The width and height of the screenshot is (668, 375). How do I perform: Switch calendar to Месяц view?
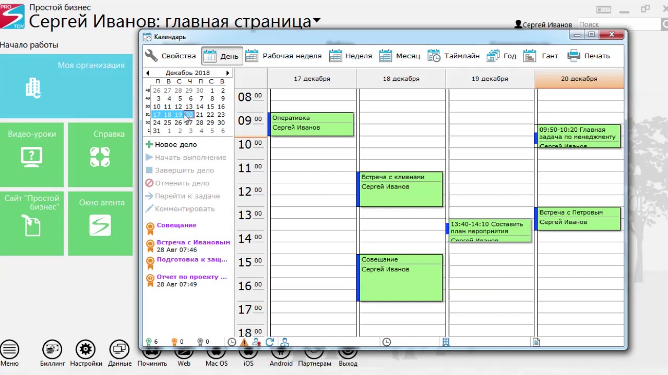click(x=399, y=56)
